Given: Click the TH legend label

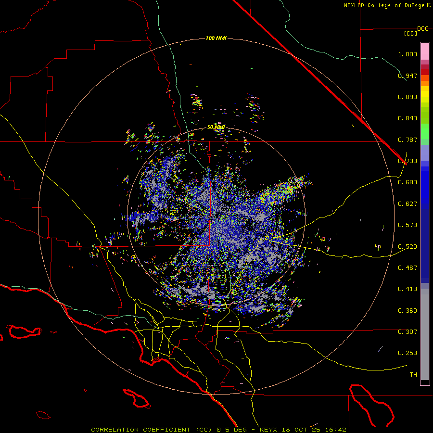Looking at the screenshot, I should click(x=413, y=375).
